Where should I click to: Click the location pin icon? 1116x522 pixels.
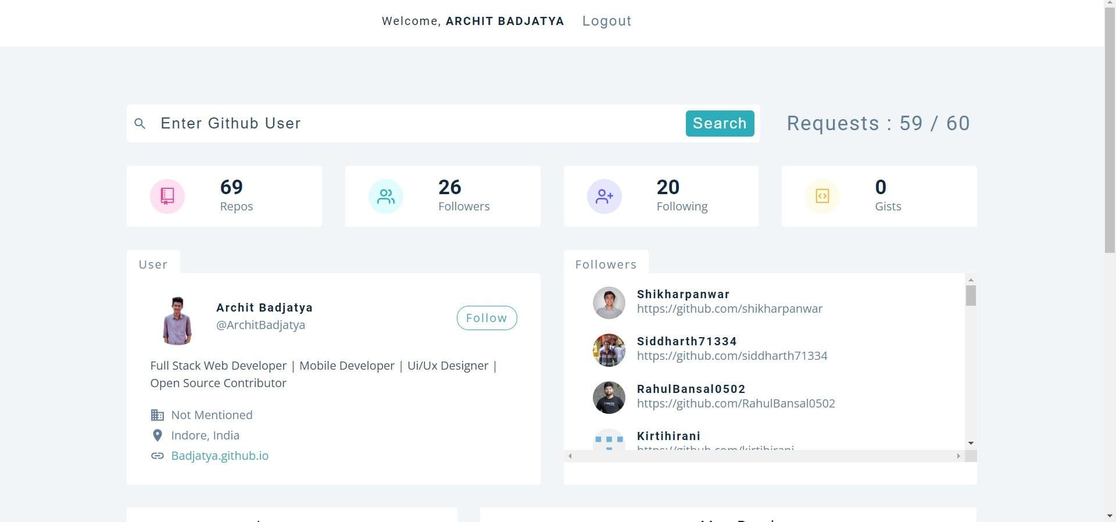(157, 435)
